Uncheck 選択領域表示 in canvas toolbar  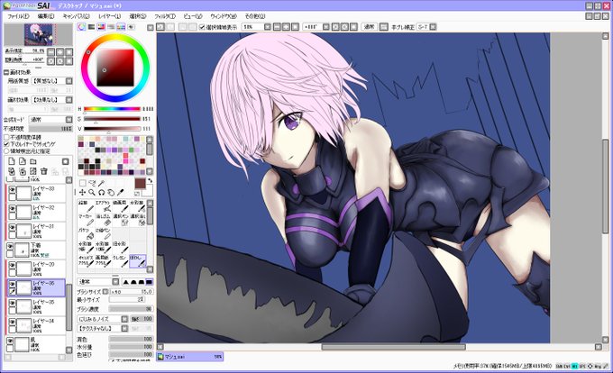202,27
